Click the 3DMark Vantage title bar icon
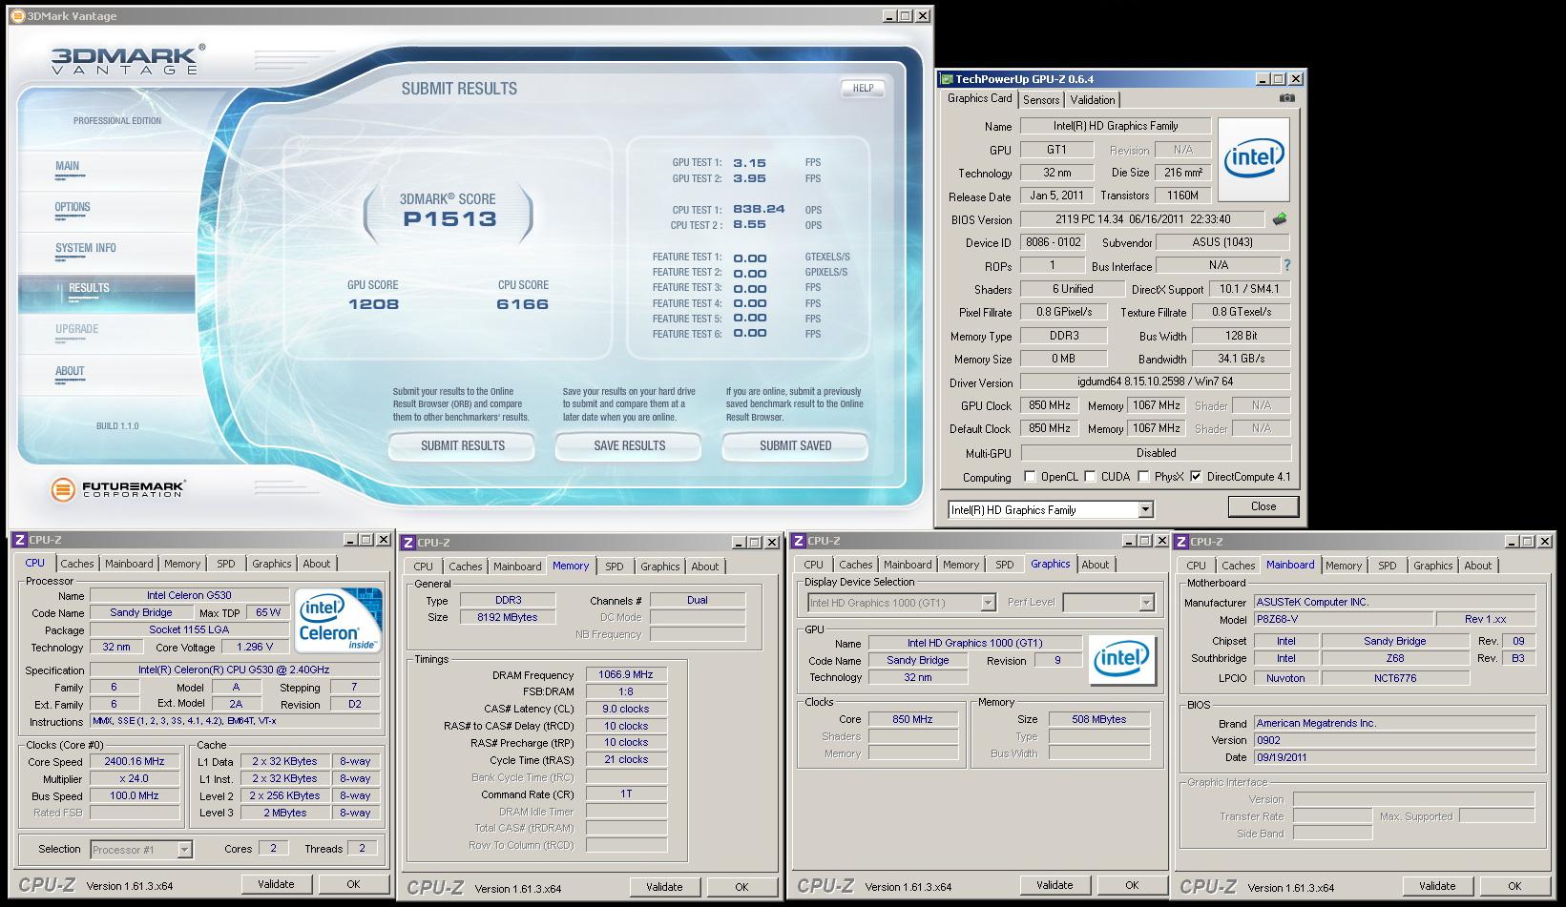 click(x=17, y=16)
